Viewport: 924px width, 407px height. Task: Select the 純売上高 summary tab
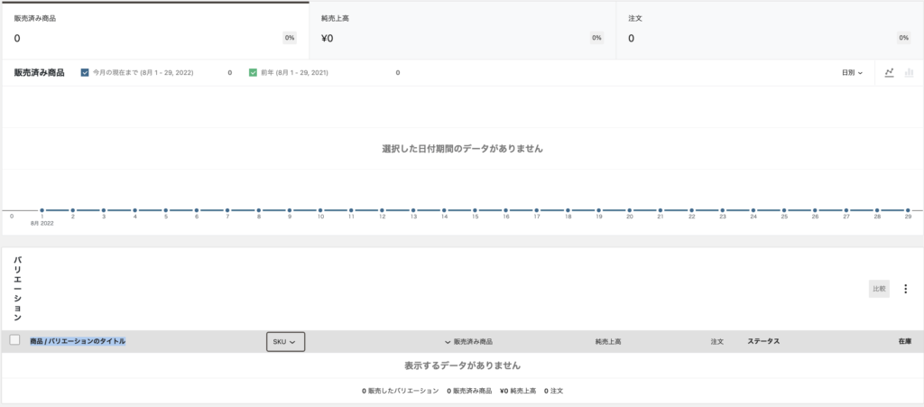[462, 29]
